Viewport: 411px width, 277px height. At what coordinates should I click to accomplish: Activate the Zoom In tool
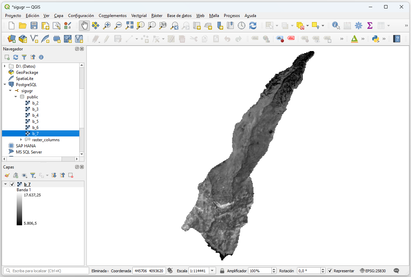(107, 25)
